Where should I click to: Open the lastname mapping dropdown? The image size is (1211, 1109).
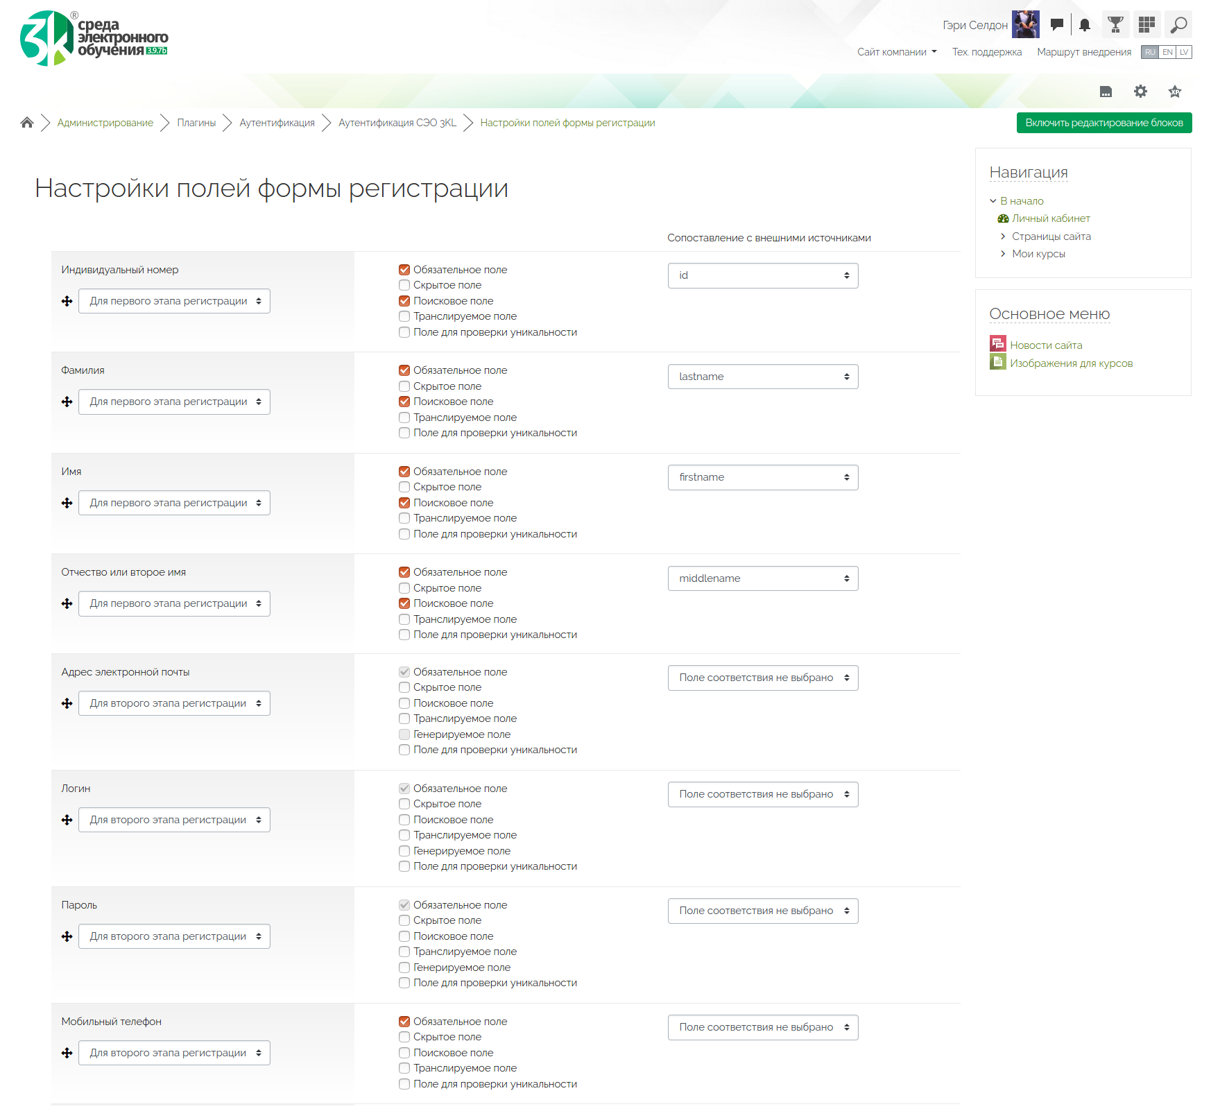coord(762,377)
